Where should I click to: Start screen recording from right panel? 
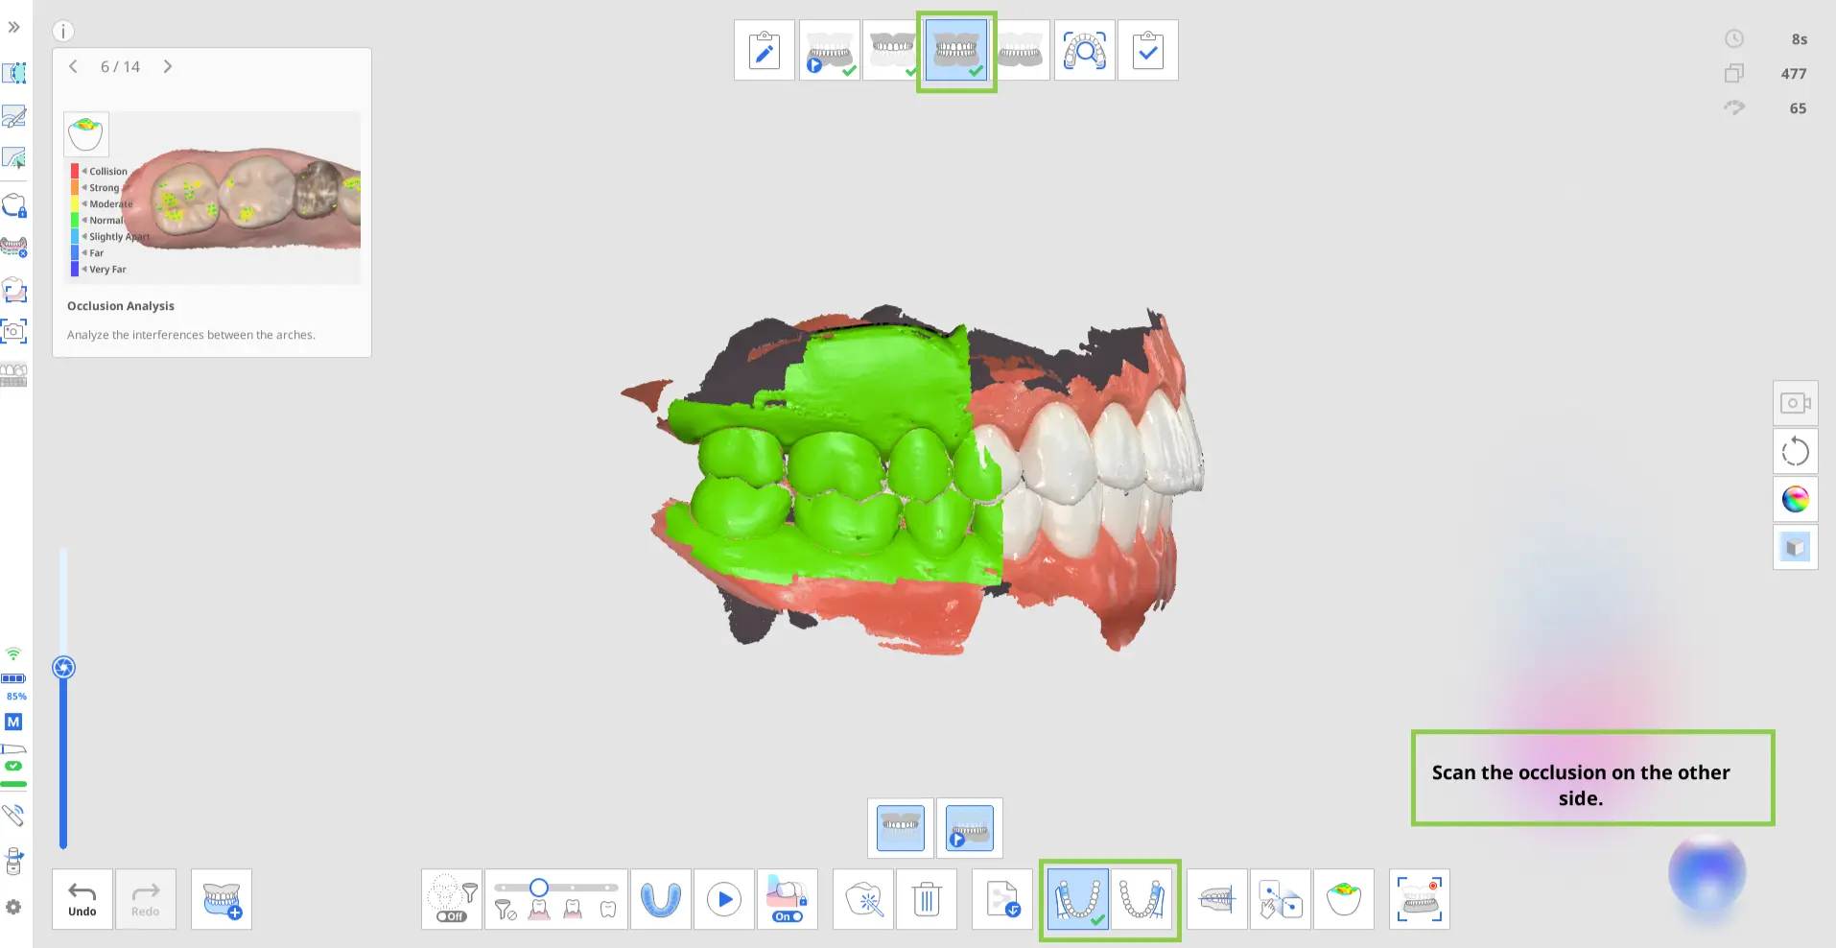pos(1795,404)
